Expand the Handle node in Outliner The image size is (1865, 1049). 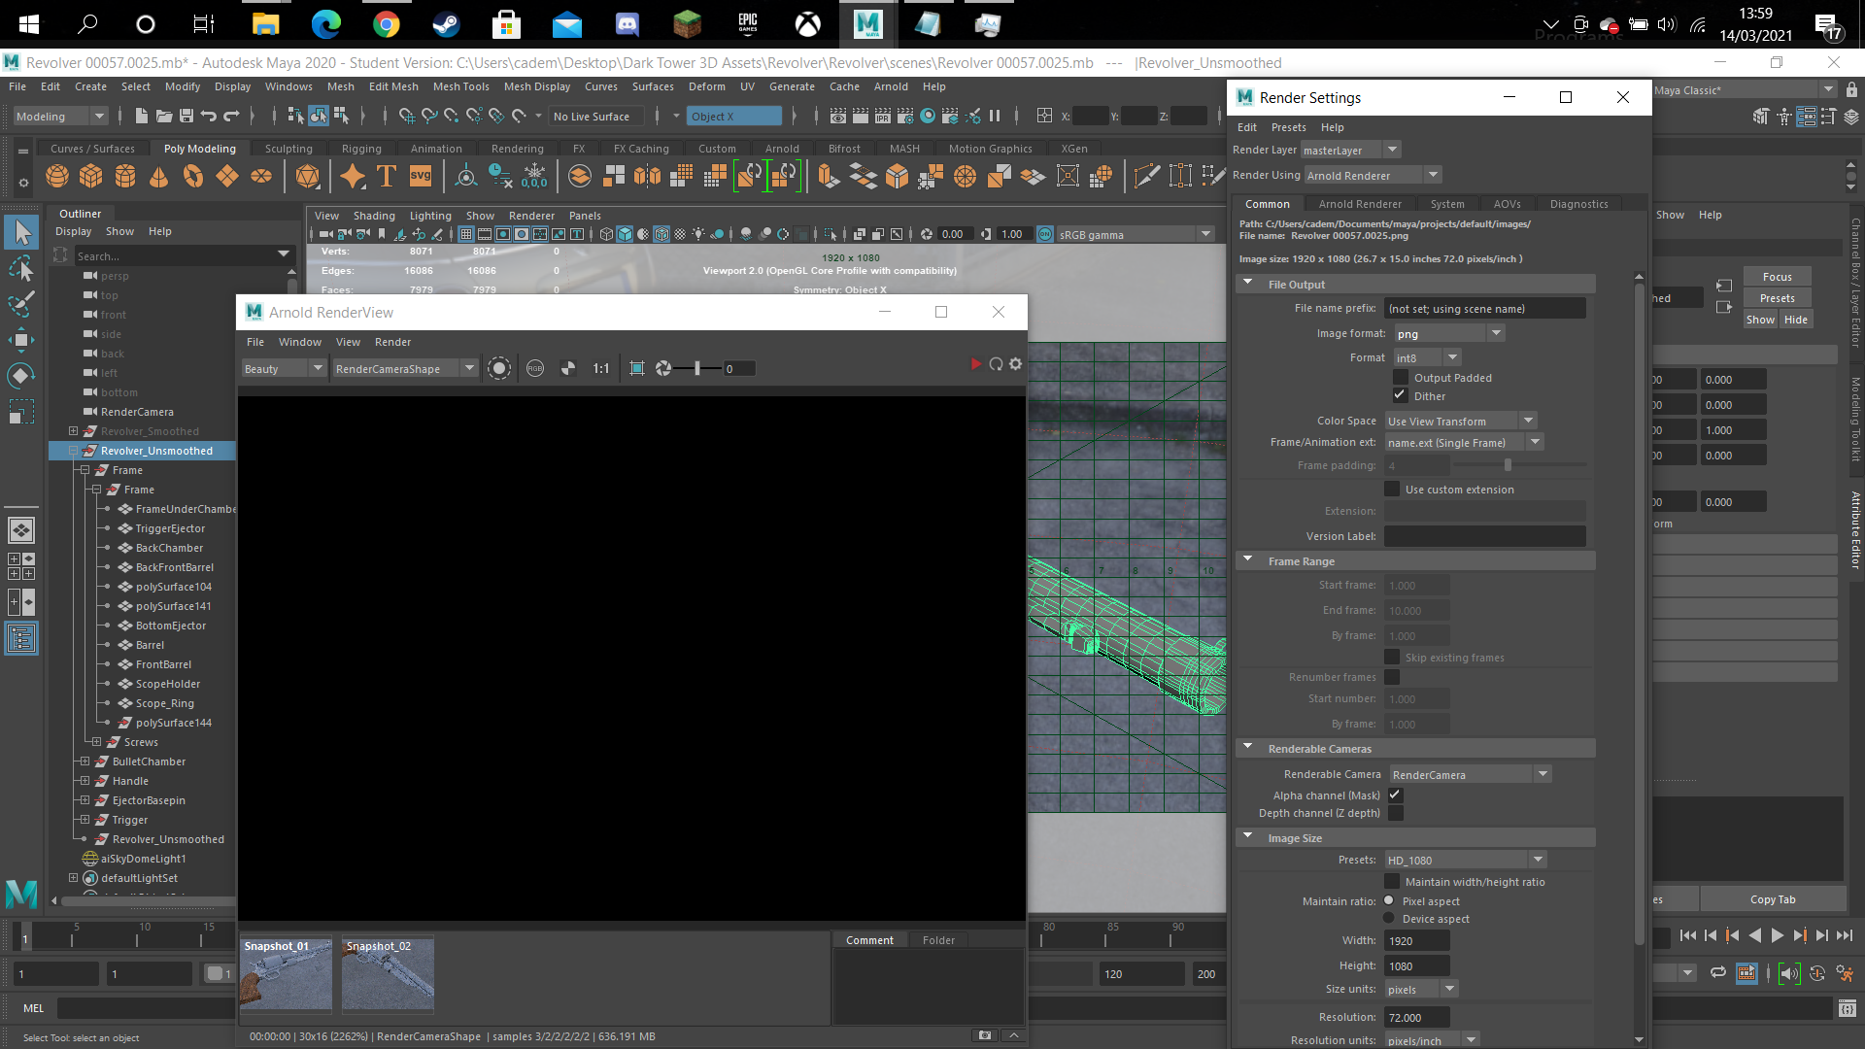[x=85, y=781]
